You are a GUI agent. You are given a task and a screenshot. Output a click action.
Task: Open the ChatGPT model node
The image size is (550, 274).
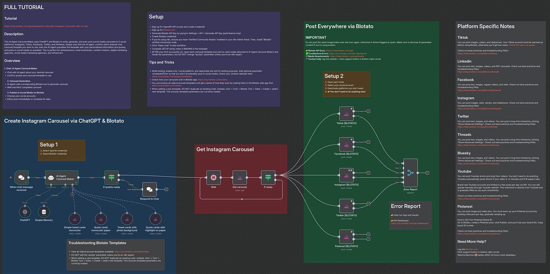click(x=25, y=211)
